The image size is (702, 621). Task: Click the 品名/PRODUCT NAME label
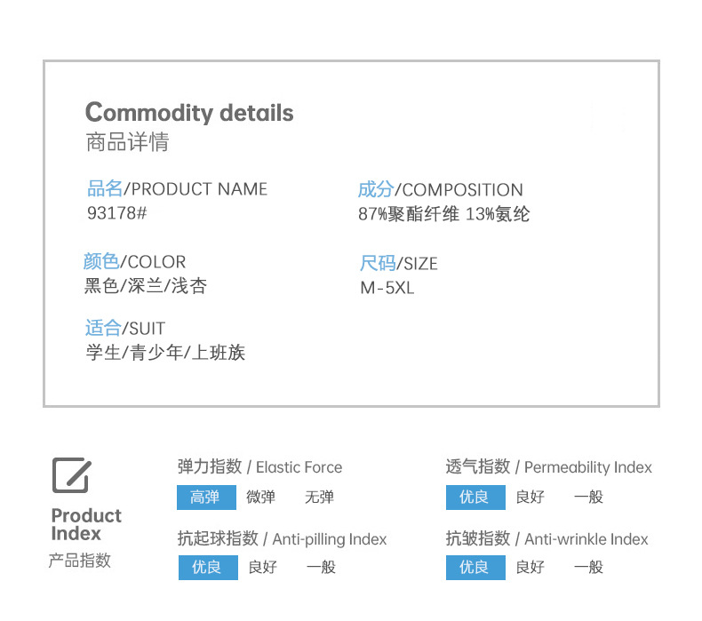click(x=177, y=188)
